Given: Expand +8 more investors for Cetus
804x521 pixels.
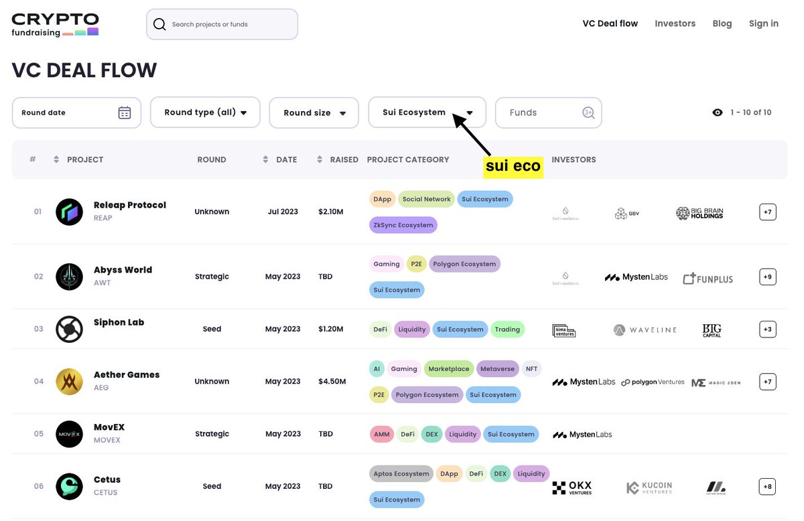Looking at the screenshot, I should [x=768, y=486].
